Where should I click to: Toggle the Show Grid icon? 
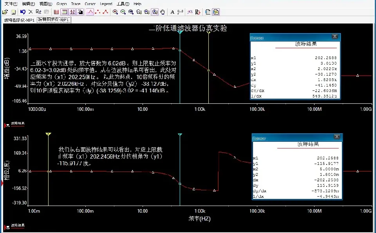pyautogui.click(x=56, y=12)
